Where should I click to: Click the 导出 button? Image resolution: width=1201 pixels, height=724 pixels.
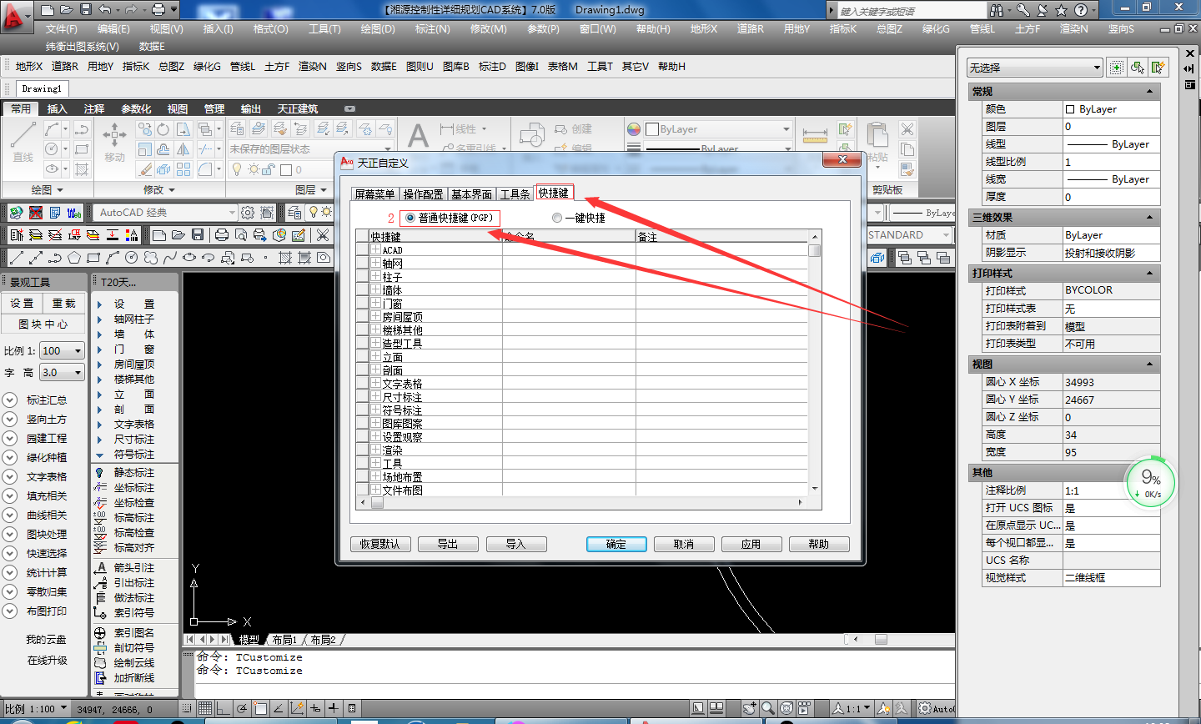[x=448, y=544]
